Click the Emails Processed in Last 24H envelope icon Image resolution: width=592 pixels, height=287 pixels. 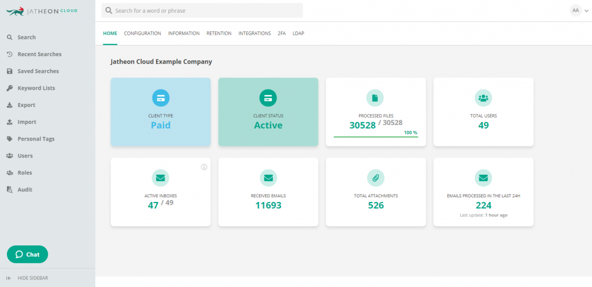click(483, 178)
